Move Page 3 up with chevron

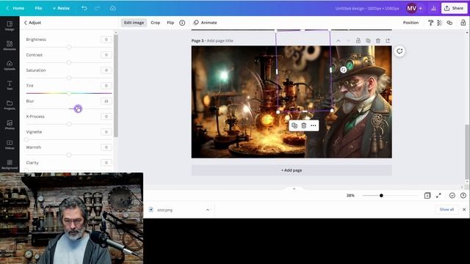(338, 40)
